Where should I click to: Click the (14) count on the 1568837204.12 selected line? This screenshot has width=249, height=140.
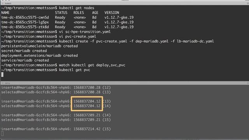pos(107,106)
